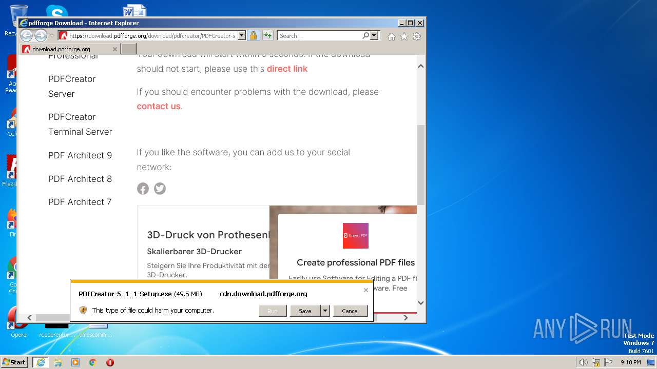Go back using the IE back arrow

coord(26,35)
